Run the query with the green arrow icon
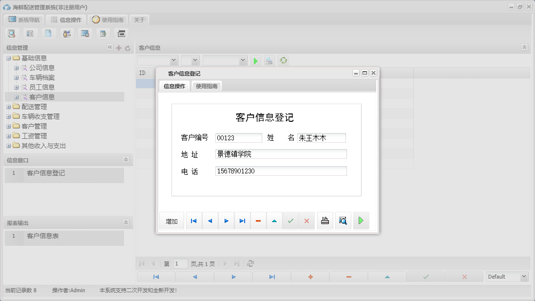Viewport: 535px width, 301px height. (x=255, y=60)
